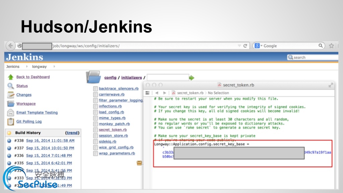The image size is (343, 193).
Task: Open the Back to Dashboard link
Action: click(33, 77)
